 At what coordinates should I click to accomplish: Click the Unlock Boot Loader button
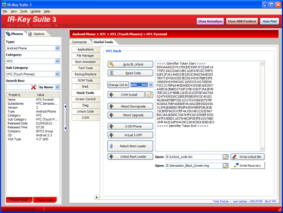click(130, 157)
